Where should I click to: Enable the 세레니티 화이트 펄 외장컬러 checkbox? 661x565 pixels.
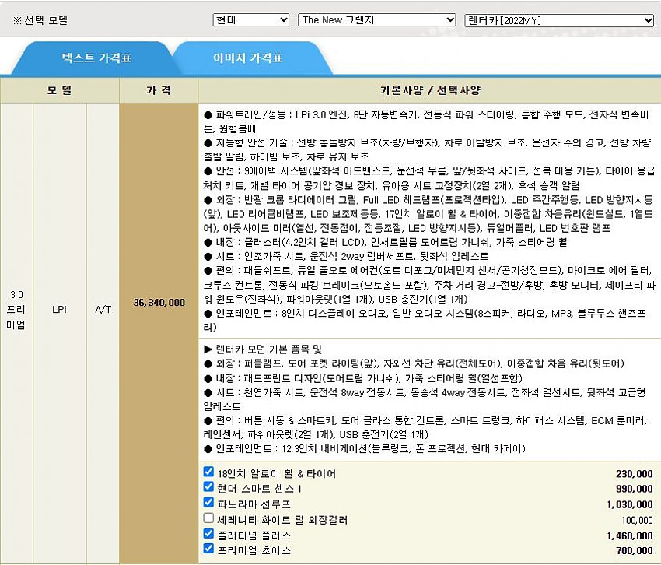point(208,518)
